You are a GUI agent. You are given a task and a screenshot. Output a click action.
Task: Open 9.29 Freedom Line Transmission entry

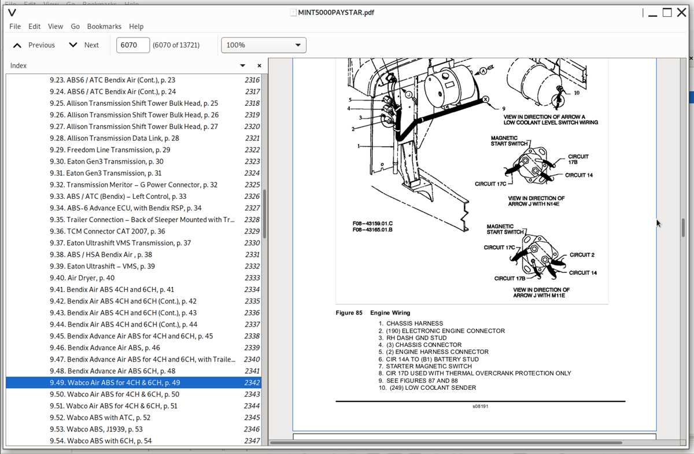(x=134, y=150)
